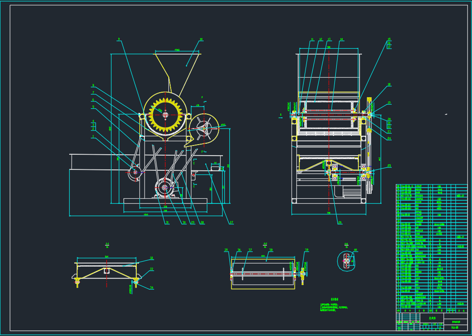Select part callout number 34
472x336 pixels.
(x=151, y=288)
